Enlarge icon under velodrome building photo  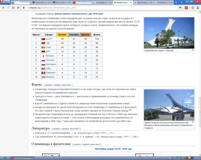pos(193,122)
